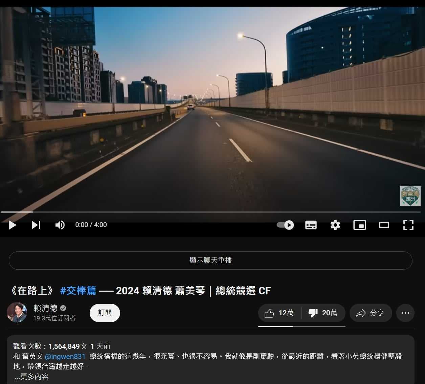Click the channel watermark logo in video
425x384 pixels.
coord(410,196)
